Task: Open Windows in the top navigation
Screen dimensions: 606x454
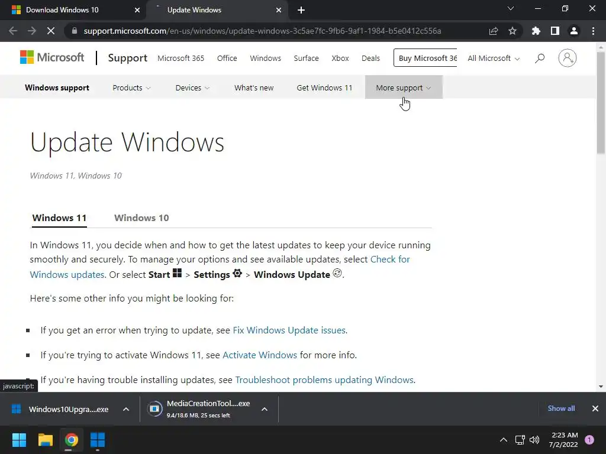Action: pyautogui.click(x=265, y=59)
